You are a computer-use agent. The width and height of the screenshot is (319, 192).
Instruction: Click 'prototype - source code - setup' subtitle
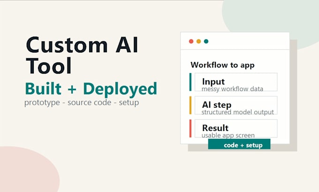[82, 102]
